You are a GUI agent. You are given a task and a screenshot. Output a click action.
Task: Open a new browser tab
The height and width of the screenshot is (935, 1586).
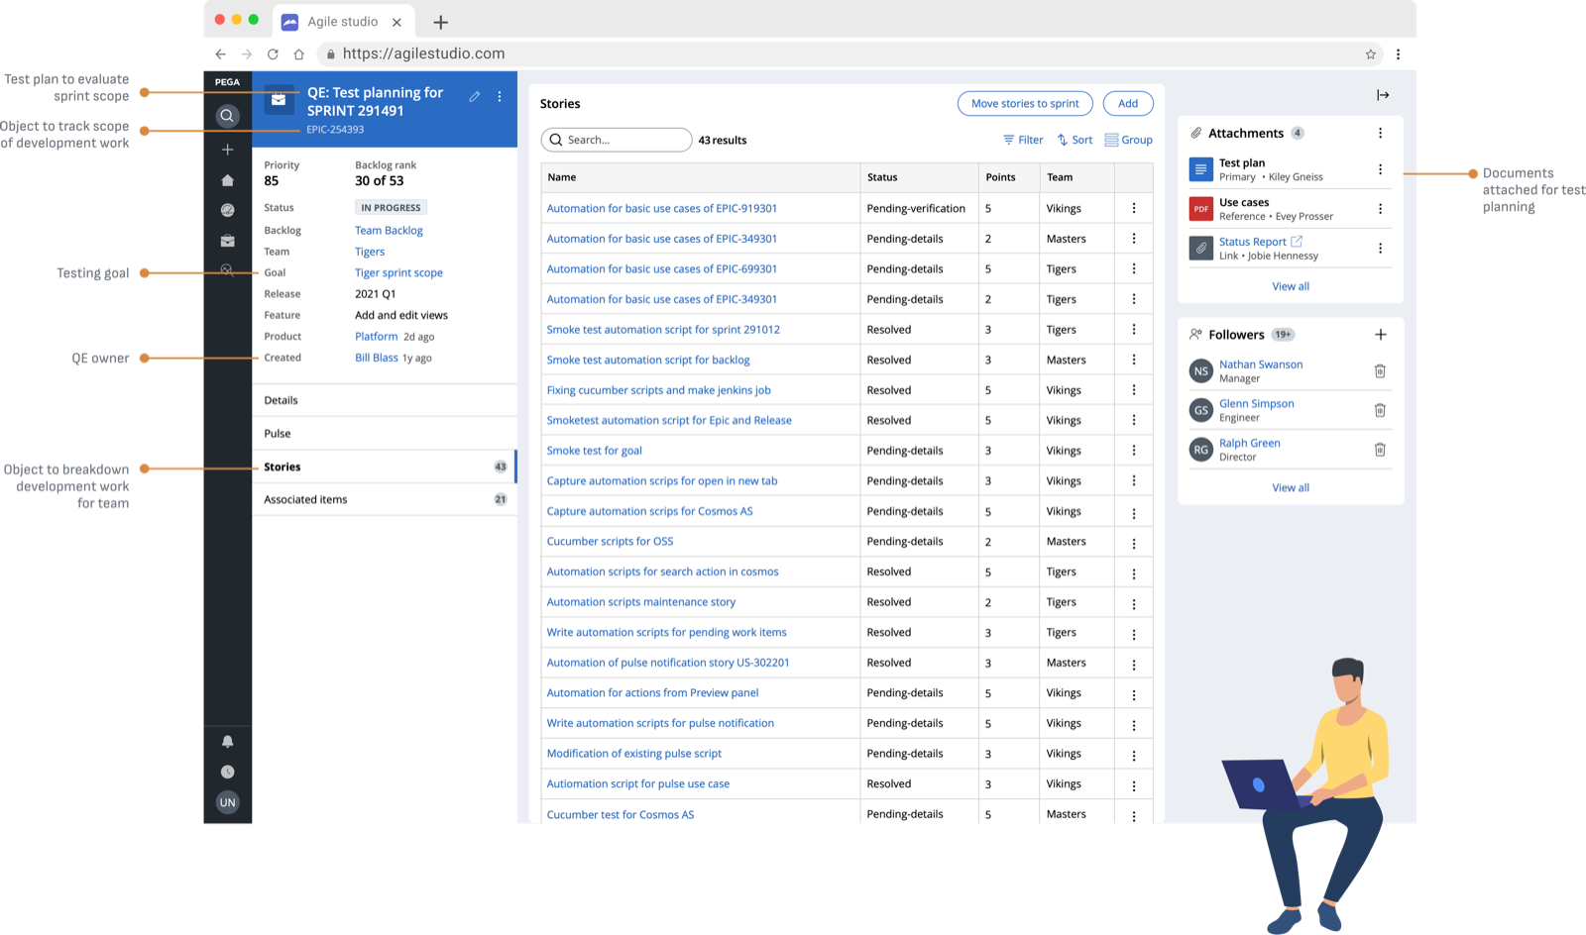[x=441, y=22]
